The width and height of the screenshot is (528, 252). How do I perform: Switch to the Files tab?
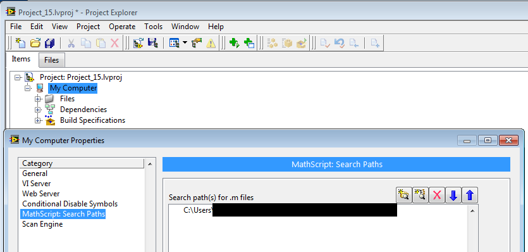[51, 60]
